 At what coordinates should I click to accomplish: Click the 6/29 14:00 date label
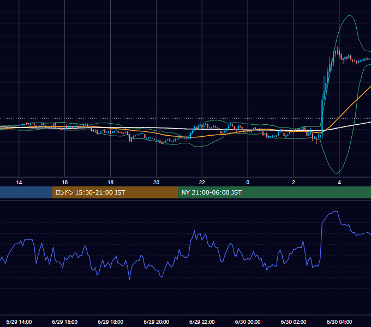pos(19,322)
